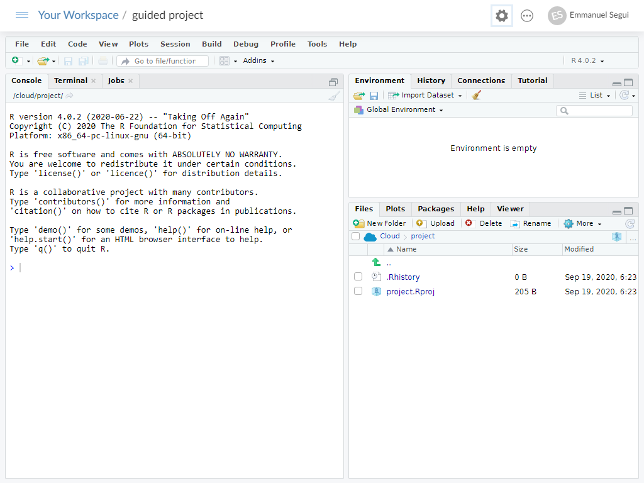
Task: Check the .Rhistory file checkbox
Action: [358, 276]
